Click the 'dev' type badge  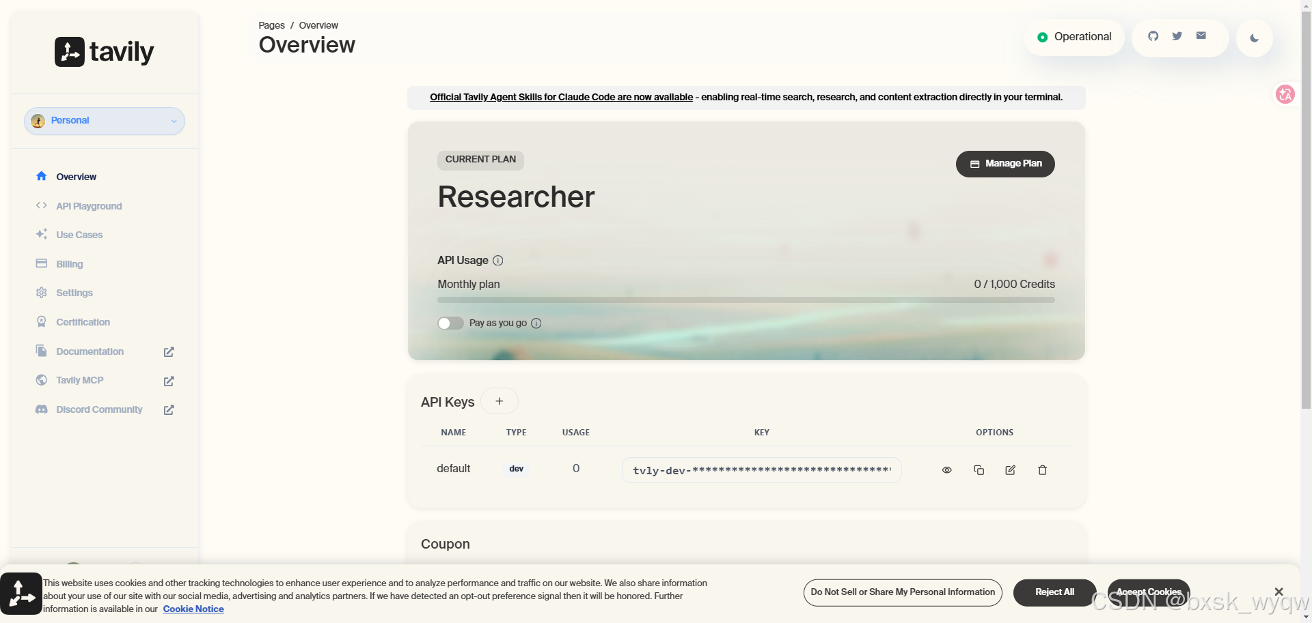(517, 469)
